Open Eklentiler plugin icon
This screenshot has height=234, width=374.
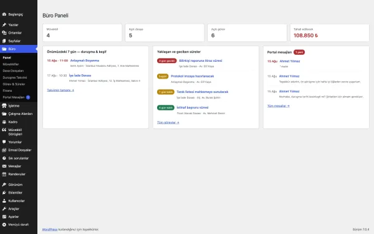4,192
